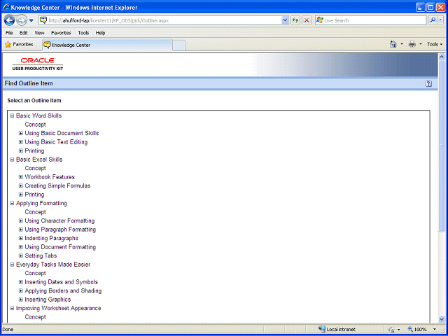The image size is (448, 336).
Task: Open a new blank tab
Action: click(179, 45)
